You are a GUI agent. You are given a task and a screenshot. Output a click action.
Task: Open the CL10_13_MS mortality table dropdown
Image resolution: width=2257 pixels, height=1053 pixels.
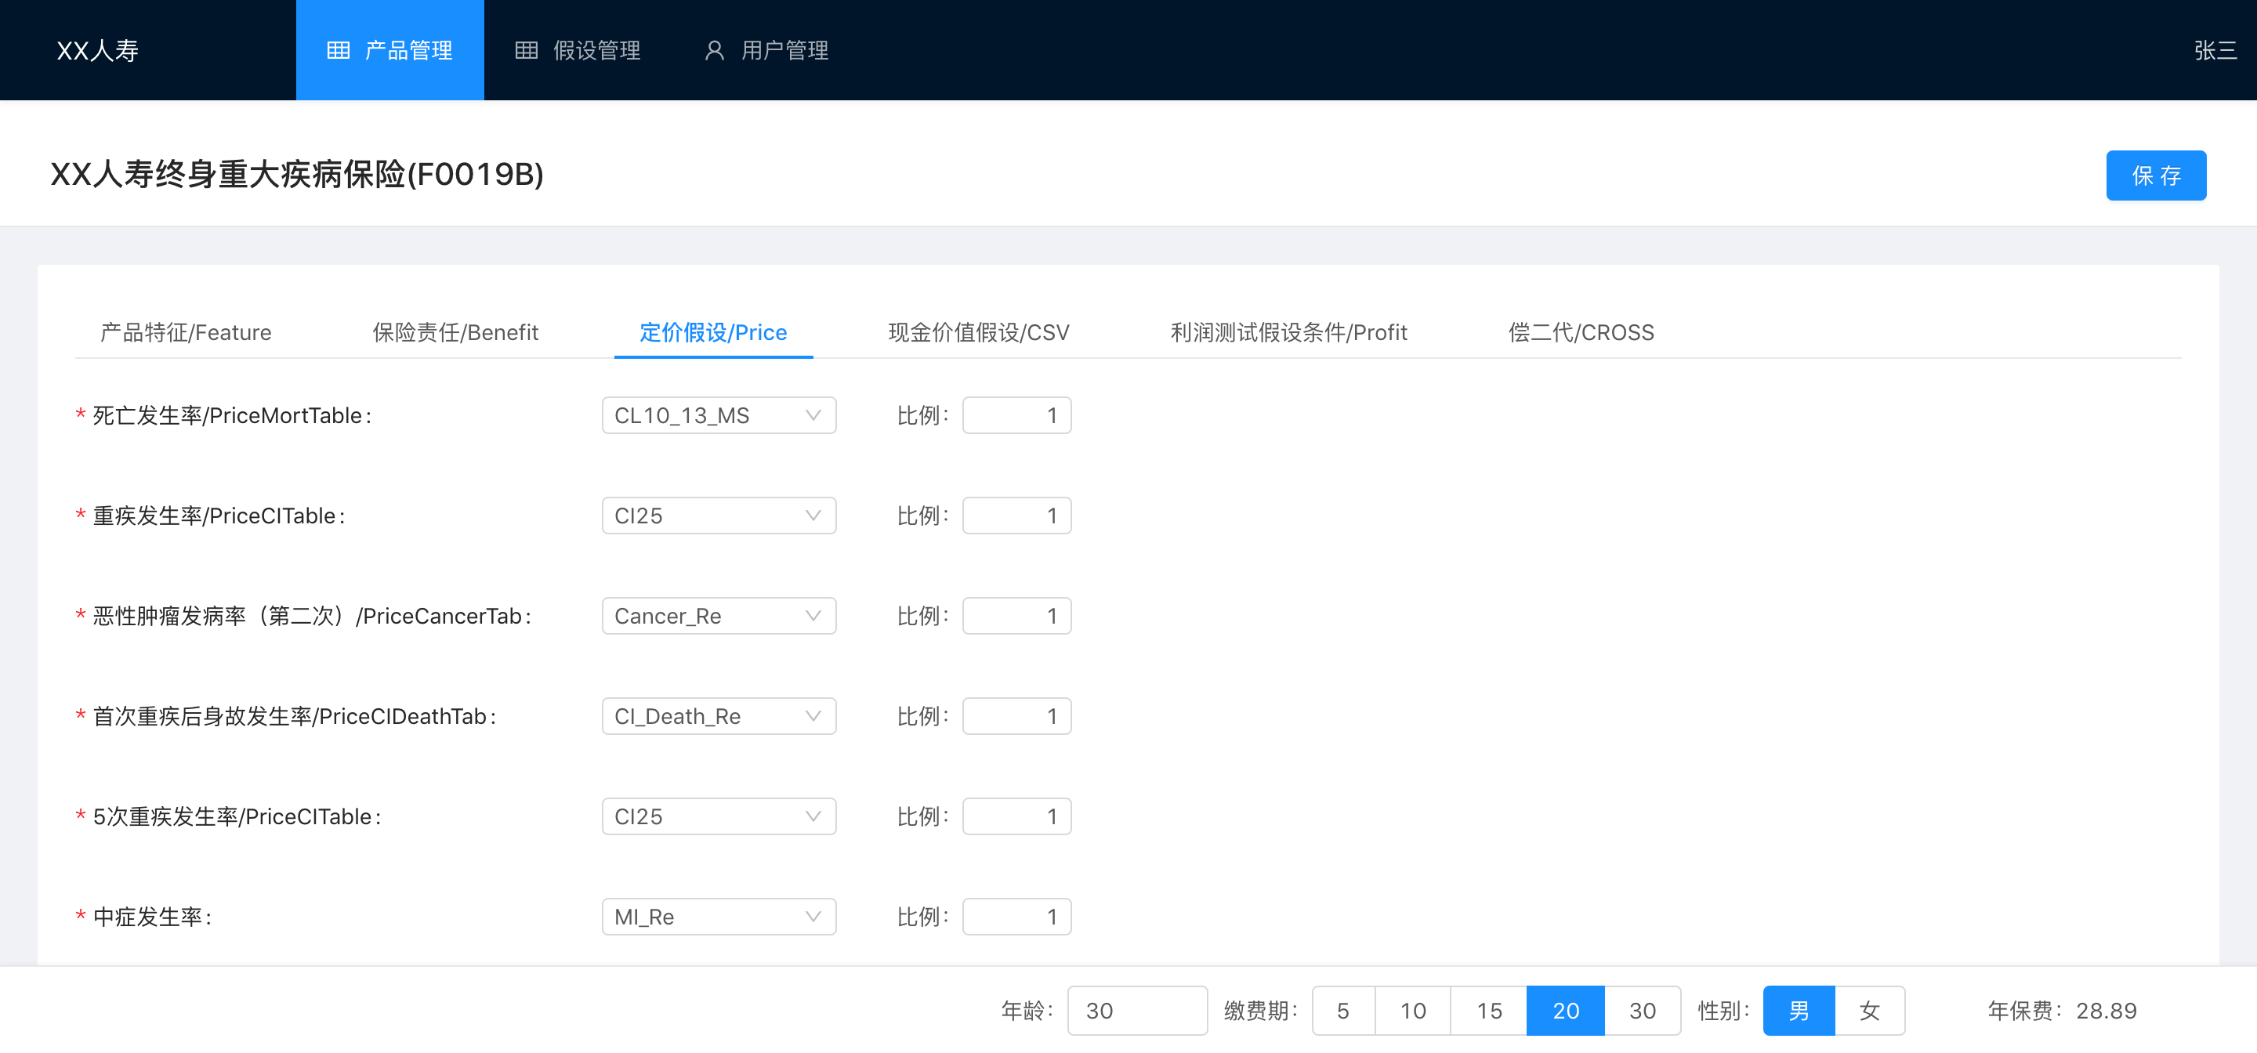point(719,415)
